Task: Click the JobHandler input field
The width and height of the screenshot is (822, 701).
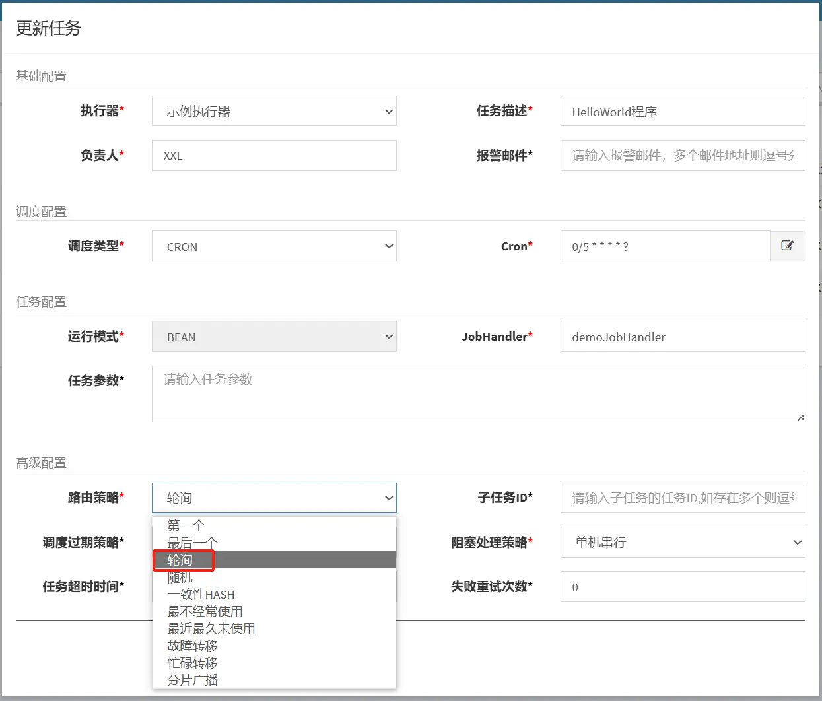Action: pos(682,337)
